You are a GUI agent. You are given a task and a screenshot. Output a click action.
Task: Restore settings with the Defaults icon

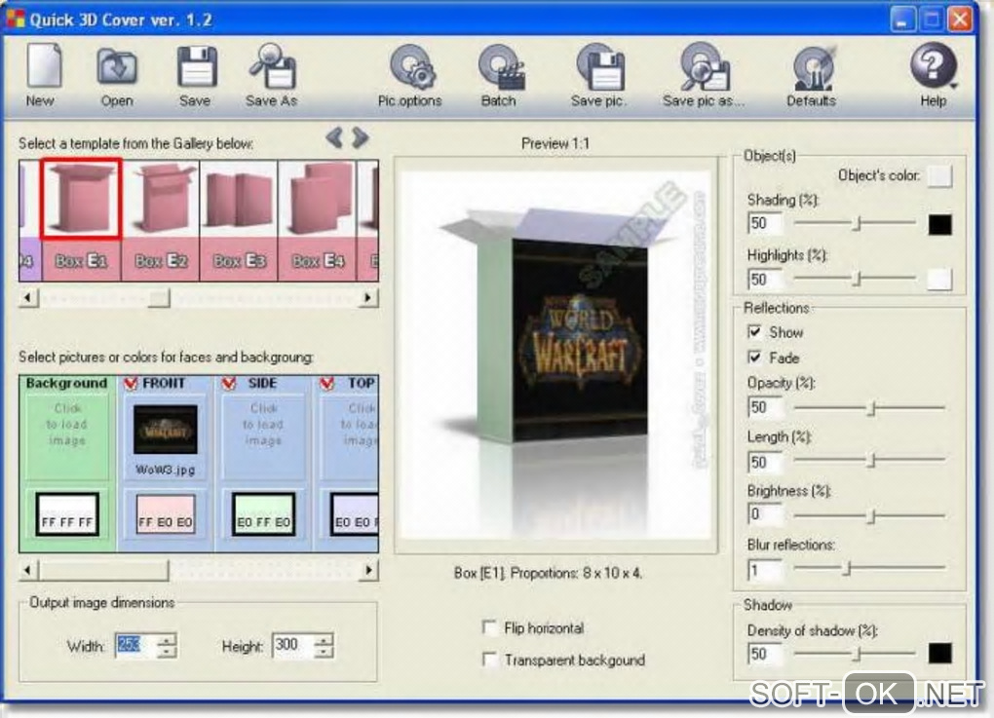(x=814, y=66)
